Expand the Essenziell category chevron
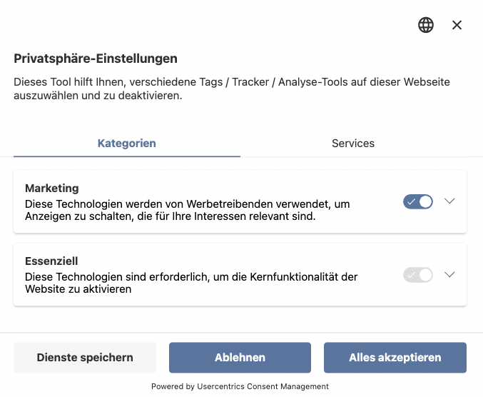The width and height of the screenshot is (483, 397). point(449,275)
